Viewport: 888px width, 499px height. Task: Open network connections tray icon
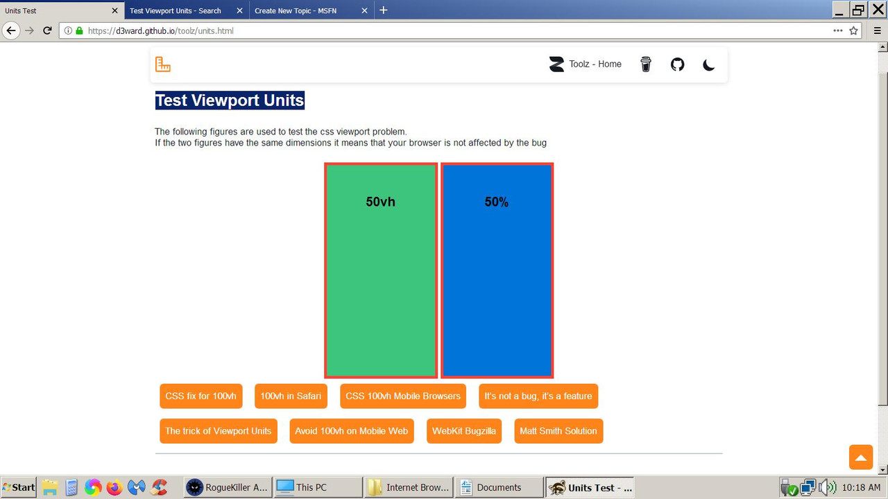[808, 487]
